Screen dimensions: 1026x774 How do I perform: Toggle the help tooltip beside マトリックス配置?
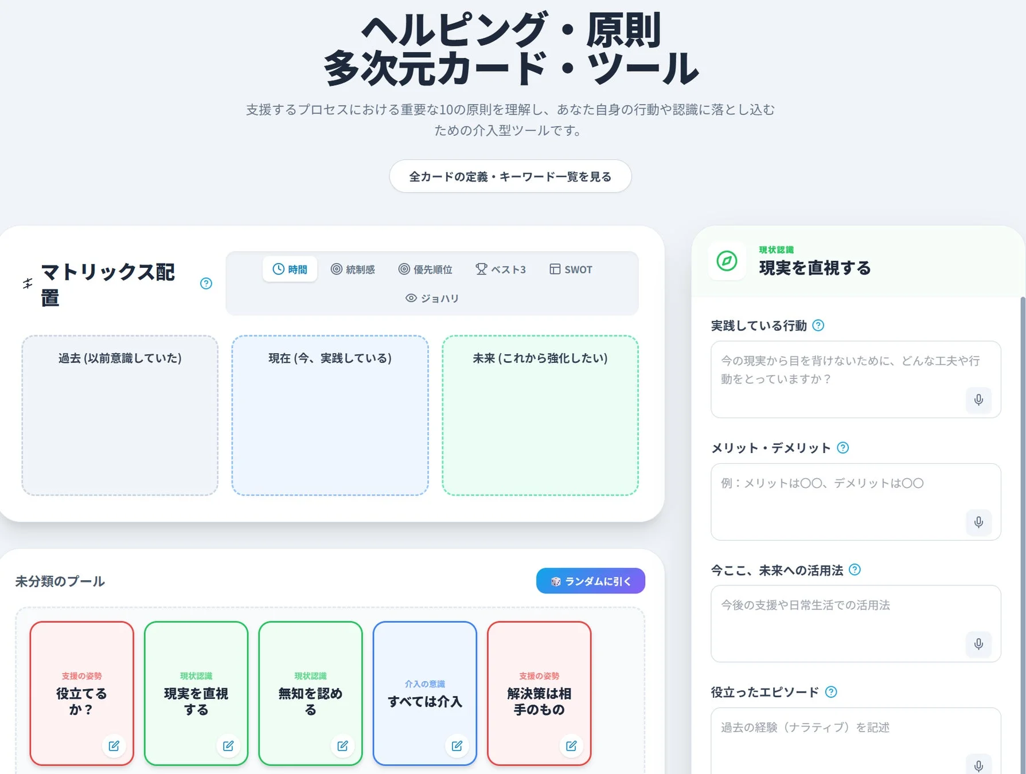coord(205,283)
